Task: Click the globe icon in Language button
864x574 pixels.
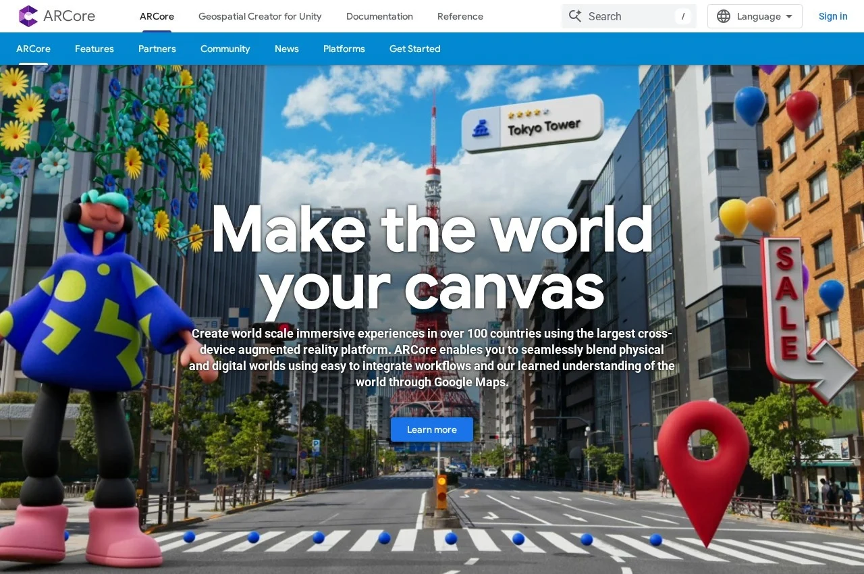Action: click(724, 16)
